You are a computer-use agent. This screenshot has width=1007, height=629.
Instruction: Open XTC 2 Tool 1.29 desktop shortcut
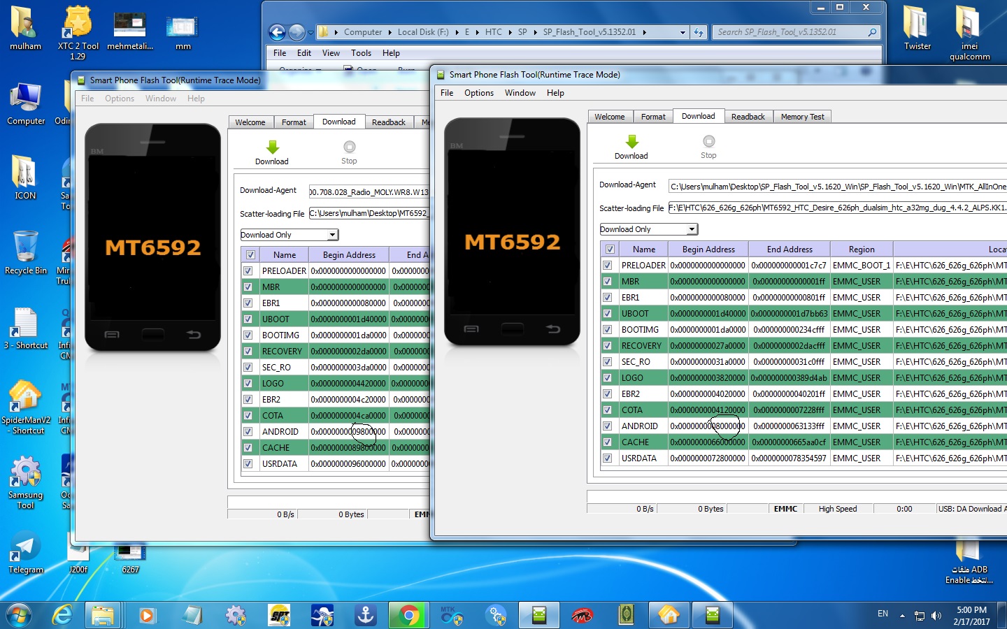tap(78, 32)
